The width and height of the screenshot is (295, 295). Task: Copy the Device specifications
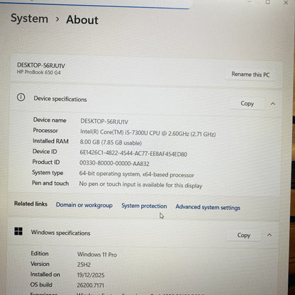click(247, 104)
